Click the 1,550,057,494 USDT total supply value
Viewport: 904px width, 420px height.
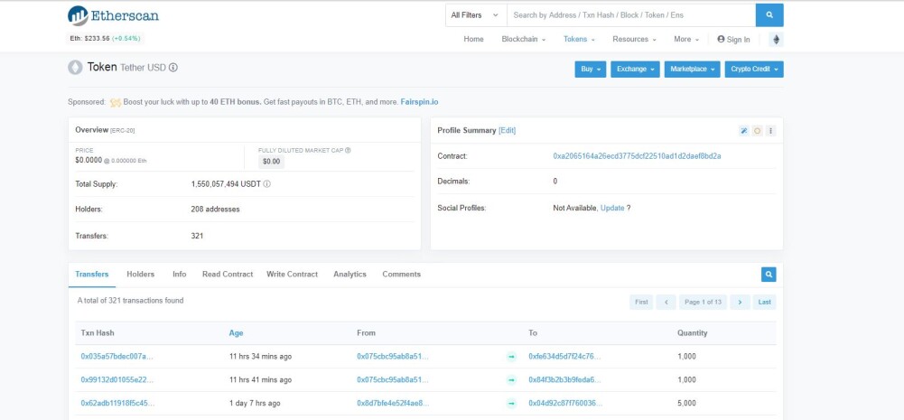pyautogui.click(x=226, y=184)
